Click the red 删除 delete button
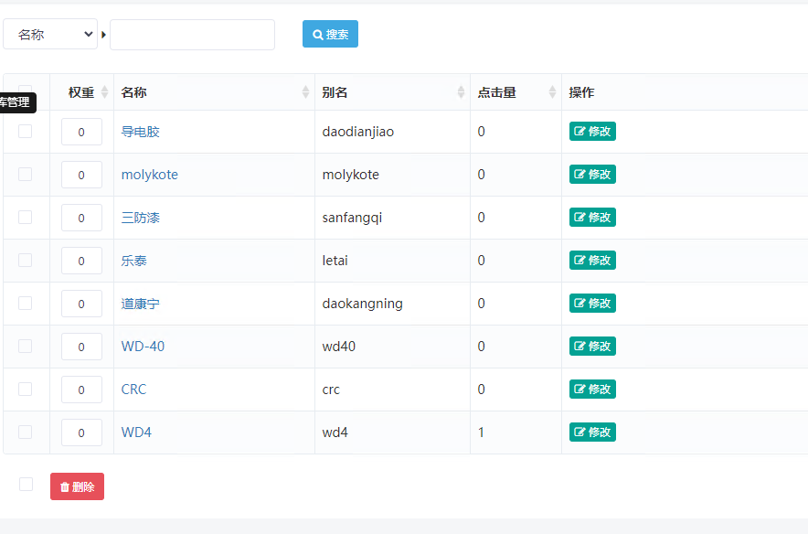808x534 pixels. point(78,486)
